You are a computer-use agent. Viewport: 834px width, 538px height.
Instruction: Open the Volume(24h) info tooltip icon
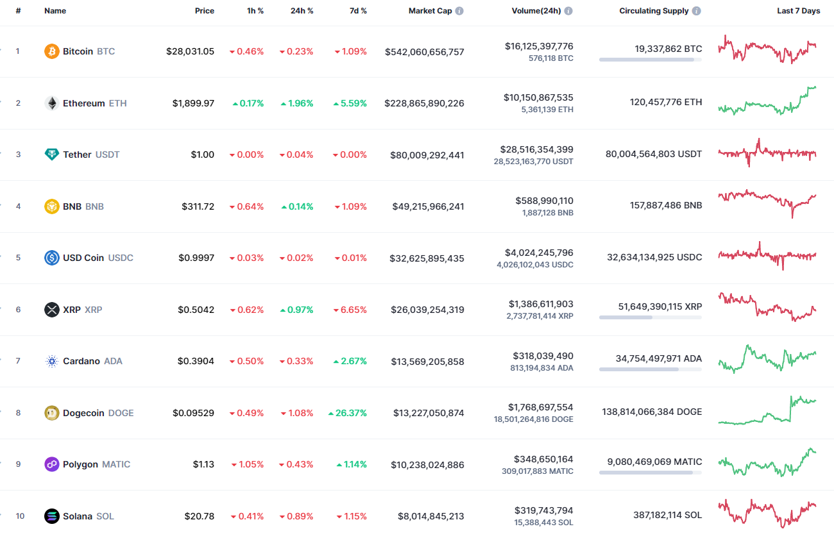(x=568, y=10)
